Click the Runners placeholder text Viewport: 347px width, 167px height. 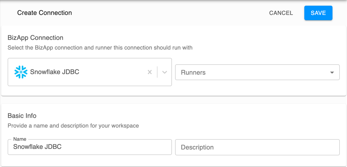click(x=193, y=73)
